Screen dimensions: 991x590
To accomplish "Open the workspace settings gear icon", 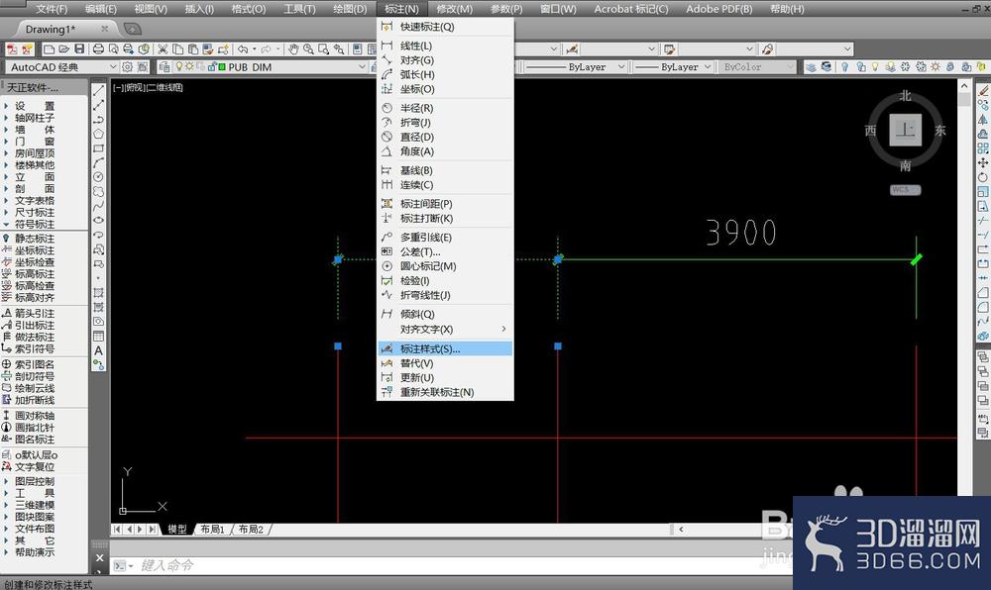I will coord(127,67).
